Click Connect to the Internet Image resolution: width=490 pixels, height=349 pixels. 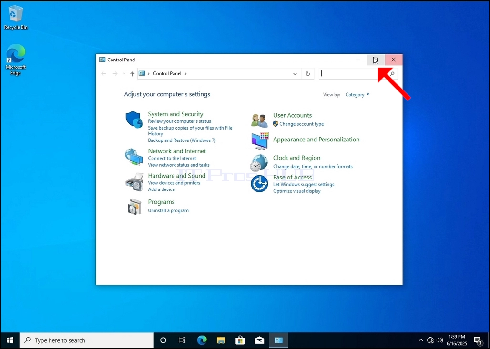(x=172, y=158)
